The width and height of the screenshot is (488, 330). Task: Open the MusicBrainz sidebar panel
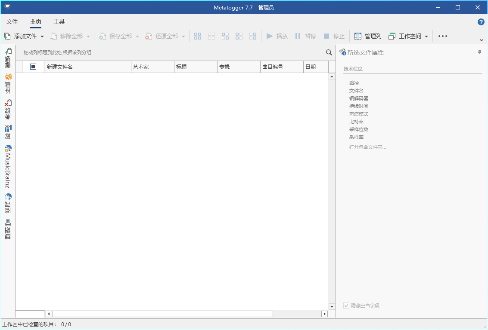pyautogui.click(x=8, y=167)
